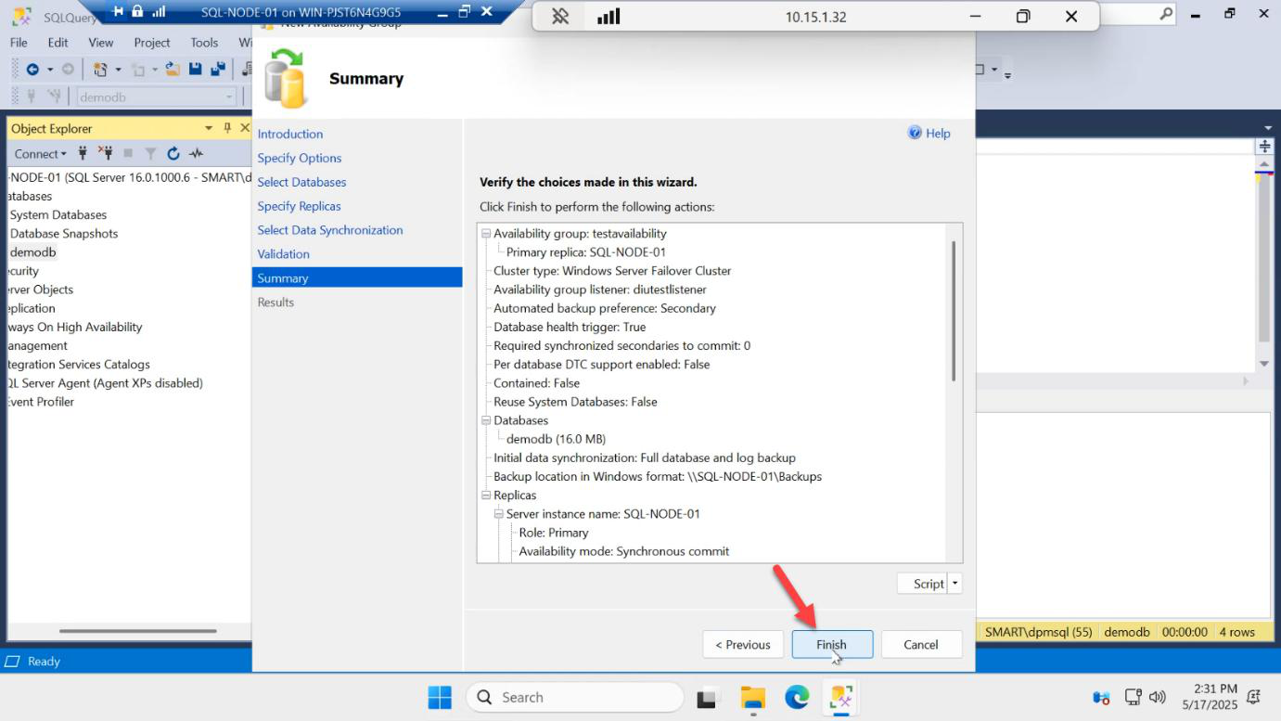
Task: Go to the Select Databases page
Action: tap(301, 182)
